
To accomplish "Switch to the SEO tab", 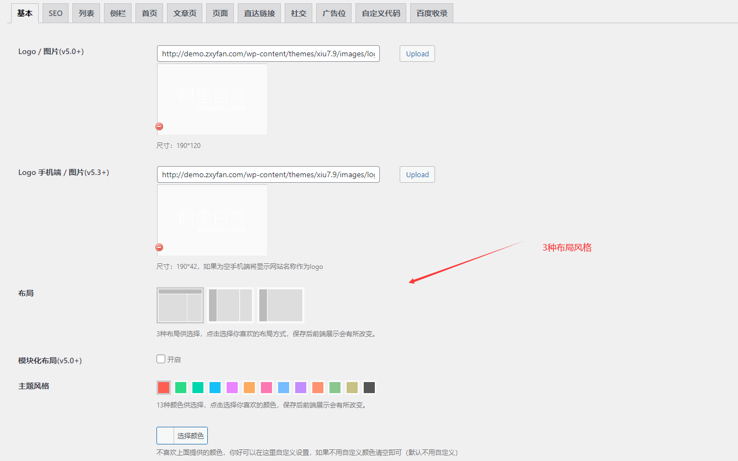I will [55, 13].
